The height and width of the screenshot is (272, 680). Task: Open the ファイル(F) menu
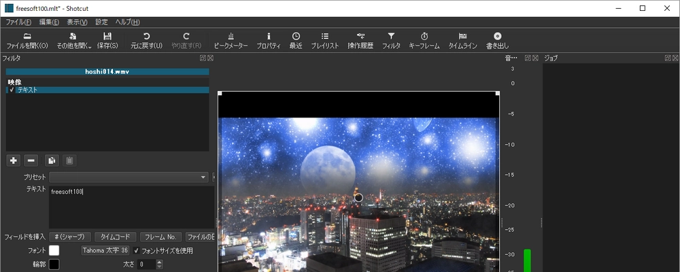point(18,22)
